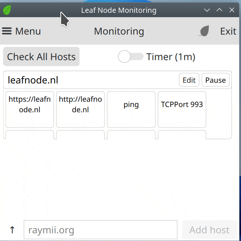Open the TCPPort 993 check tile
The image size is (241, 241).
182,109
